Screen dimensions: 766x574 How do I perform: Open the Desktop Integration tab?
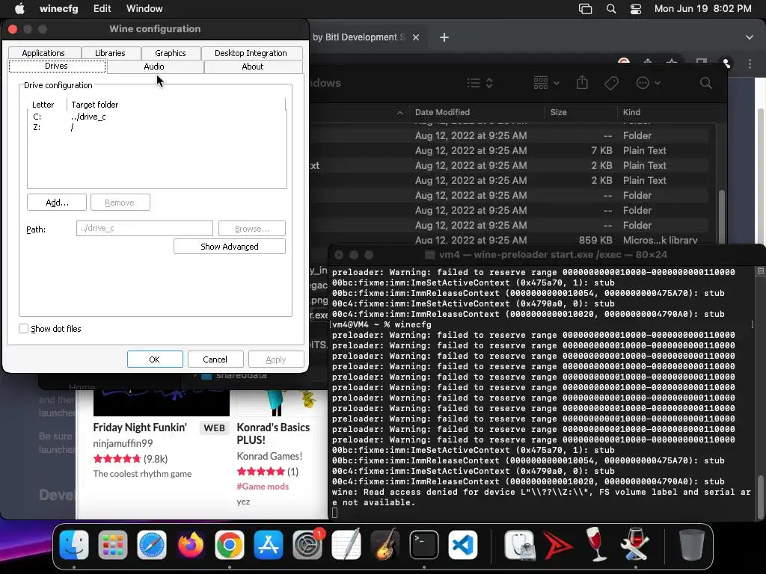251,53
